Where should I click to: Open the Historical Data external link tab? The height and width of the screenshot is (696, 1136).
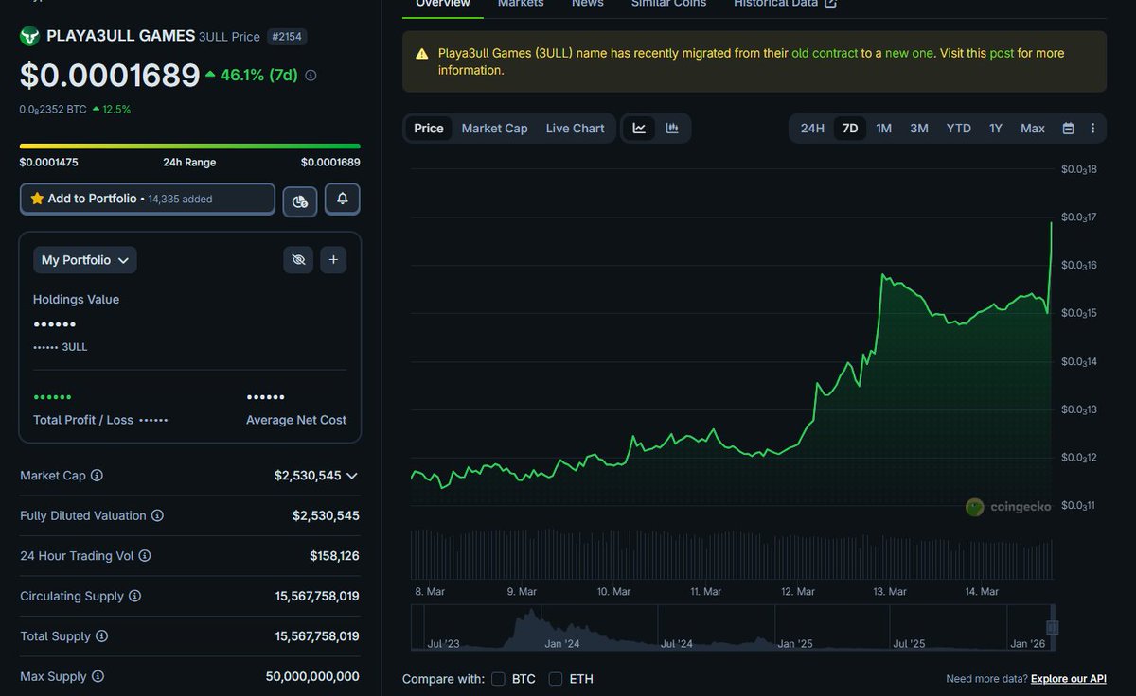(x=785, y=4)
